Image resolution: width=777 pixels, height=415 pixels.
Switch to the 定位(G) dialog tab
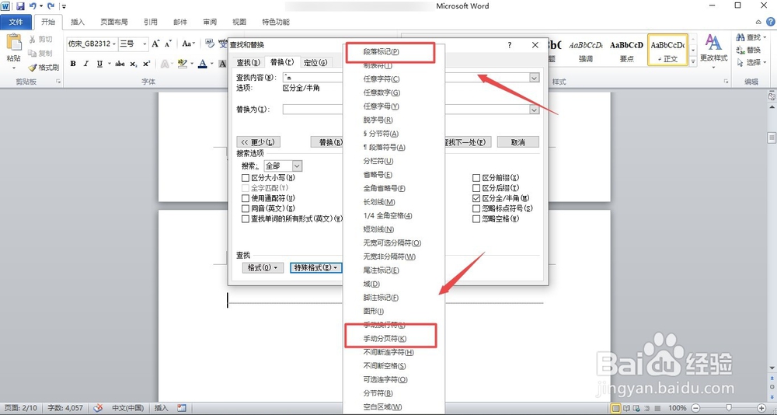(315, 62)
